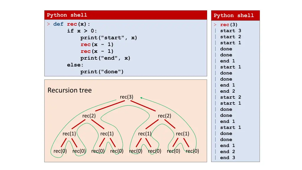Select the print("start", x) statement

pos(109,38)
